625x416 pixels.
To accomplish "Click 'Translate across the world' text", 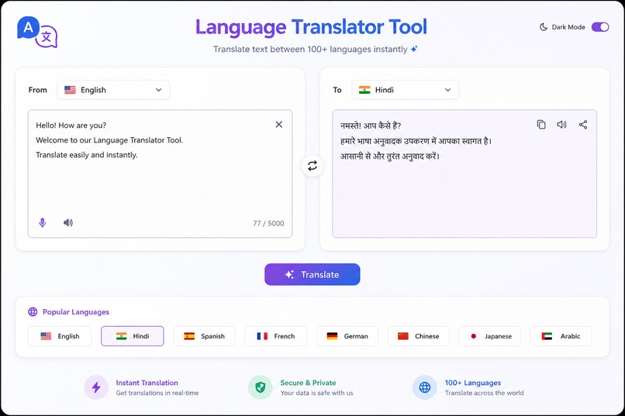I will [x=485, y=393].
